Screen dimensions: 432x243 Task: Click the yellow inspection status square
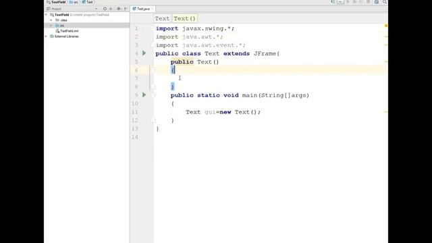click(x=386, y=26)
